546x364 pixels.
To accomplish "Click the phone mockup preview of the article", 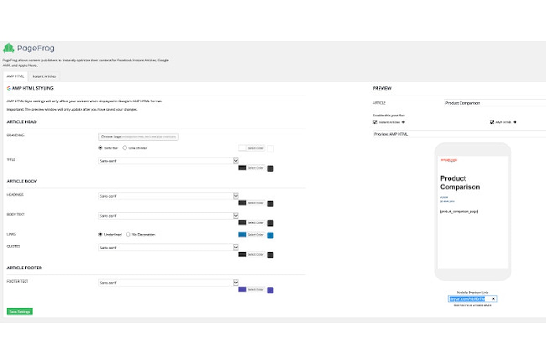I will (473, 212).
